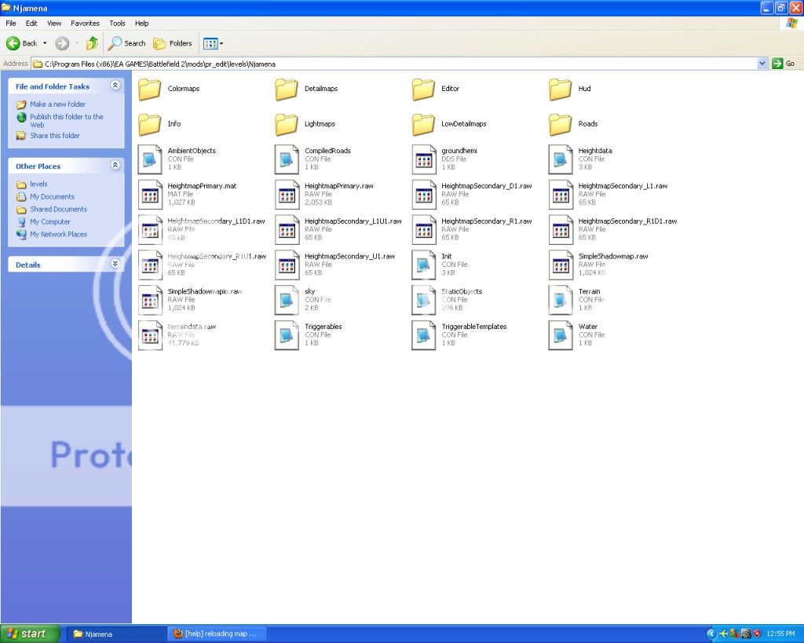804x643 pixels.
Task: Open the Views dropdown in toolbar
Action: coord(213,43)
